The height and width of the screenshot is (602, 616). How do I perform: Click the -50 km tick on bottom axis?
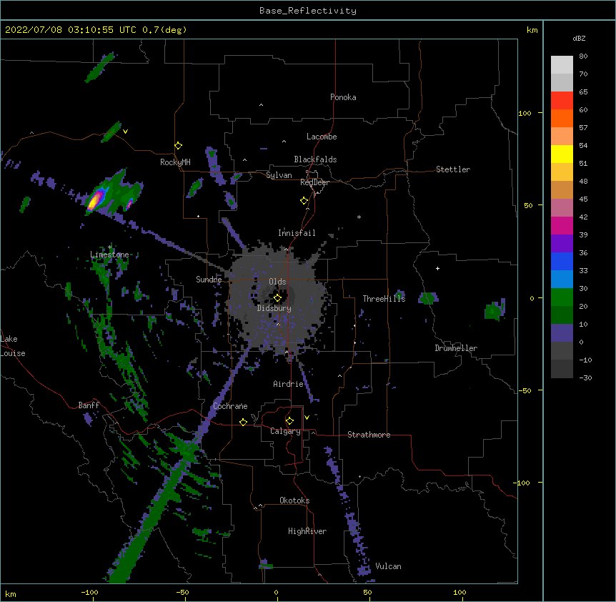pos(182,592)
